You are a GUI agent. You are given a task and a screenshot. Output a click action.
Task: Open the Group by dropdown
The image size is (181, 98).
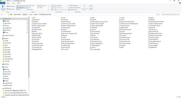(x=58, y=6)
